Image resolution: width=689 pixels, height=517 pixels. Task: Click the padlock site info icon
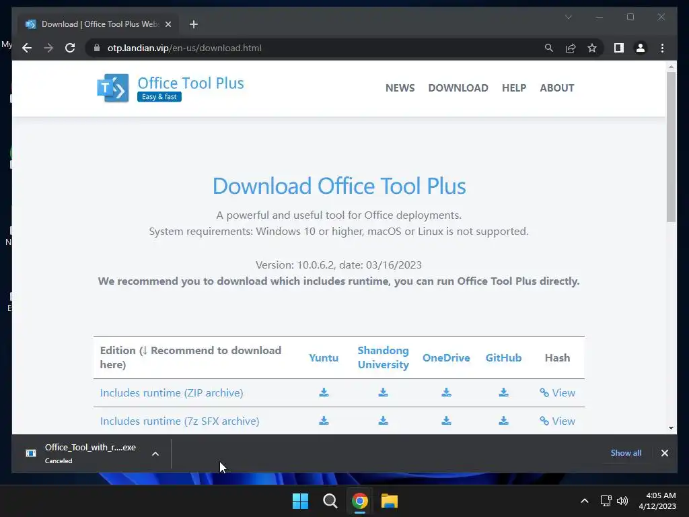click(97, 48)
